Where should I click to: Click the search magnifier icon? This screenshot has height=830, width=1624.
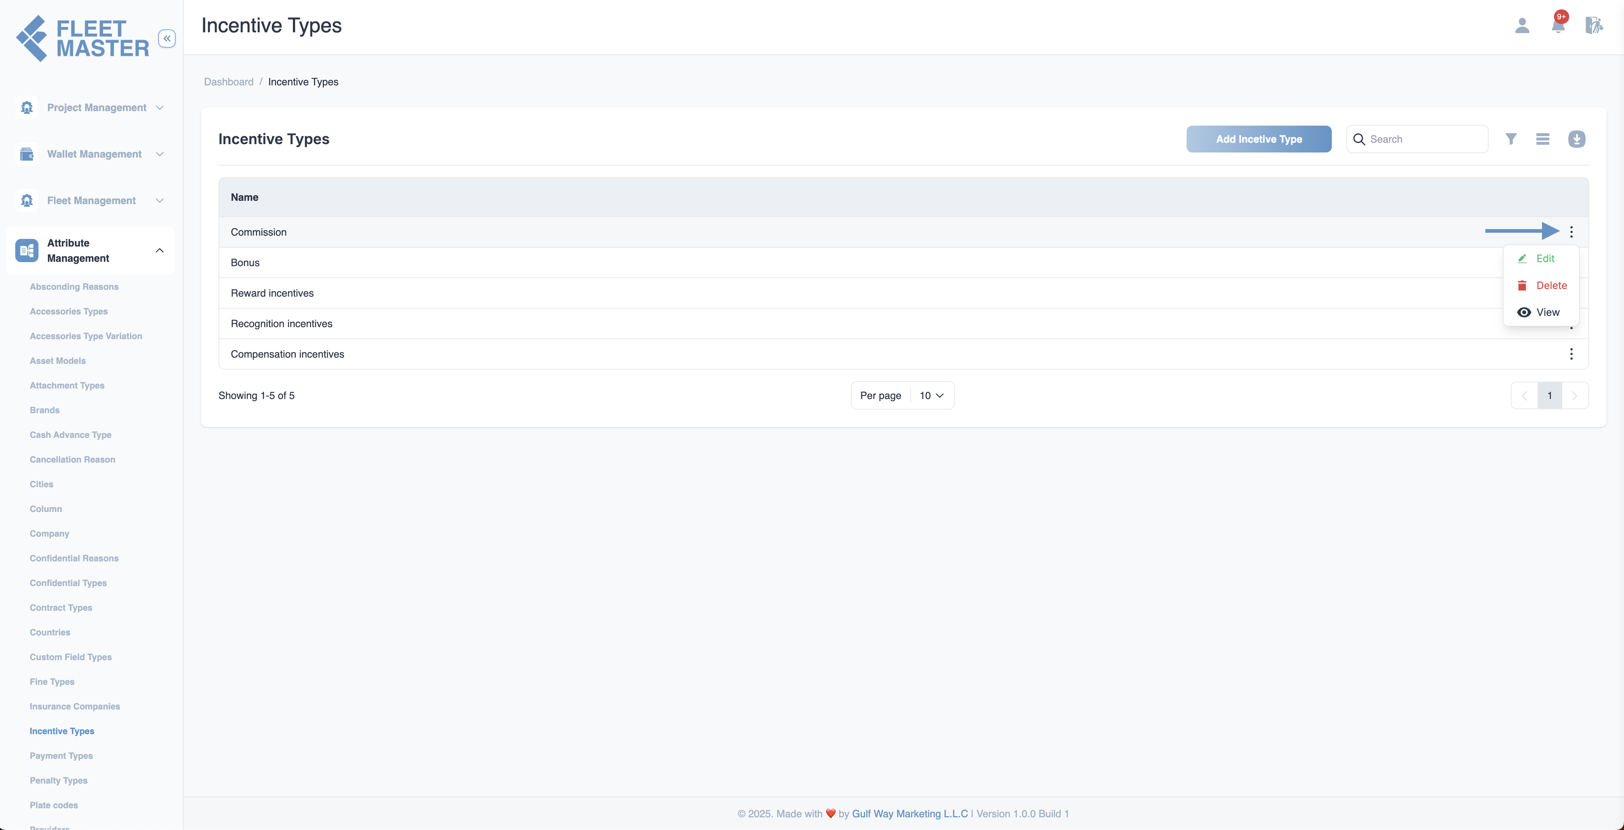(1359, 139)
